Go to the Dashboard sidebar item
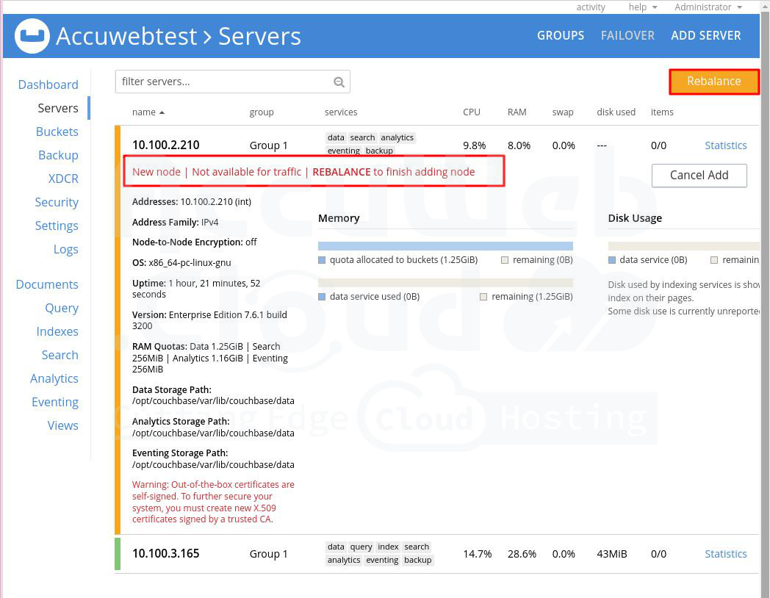The width and height of the screenshot is (770, 598). click(x=48, y=84)
